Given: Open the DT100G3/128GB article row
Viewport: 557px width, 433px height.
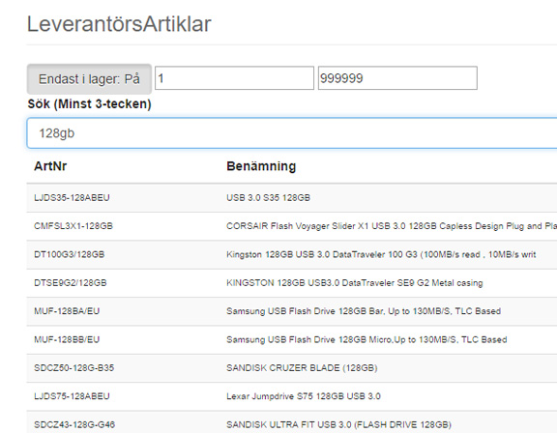Looking at the screenshot, I should click(x=292, y=254).
